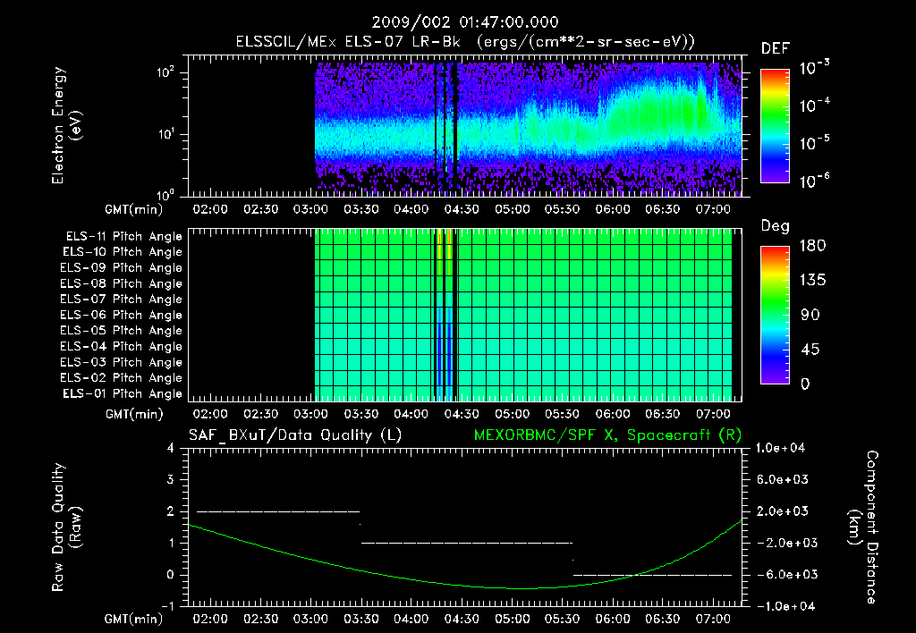Click the timestamp title 2009/002 01:47:00.000
This screenshot has width=916, height=633.
click(x=465, y=22)
